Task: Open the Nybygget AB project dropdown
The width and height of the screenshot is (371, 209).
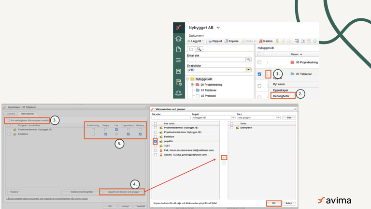Action: coord(218,28)
